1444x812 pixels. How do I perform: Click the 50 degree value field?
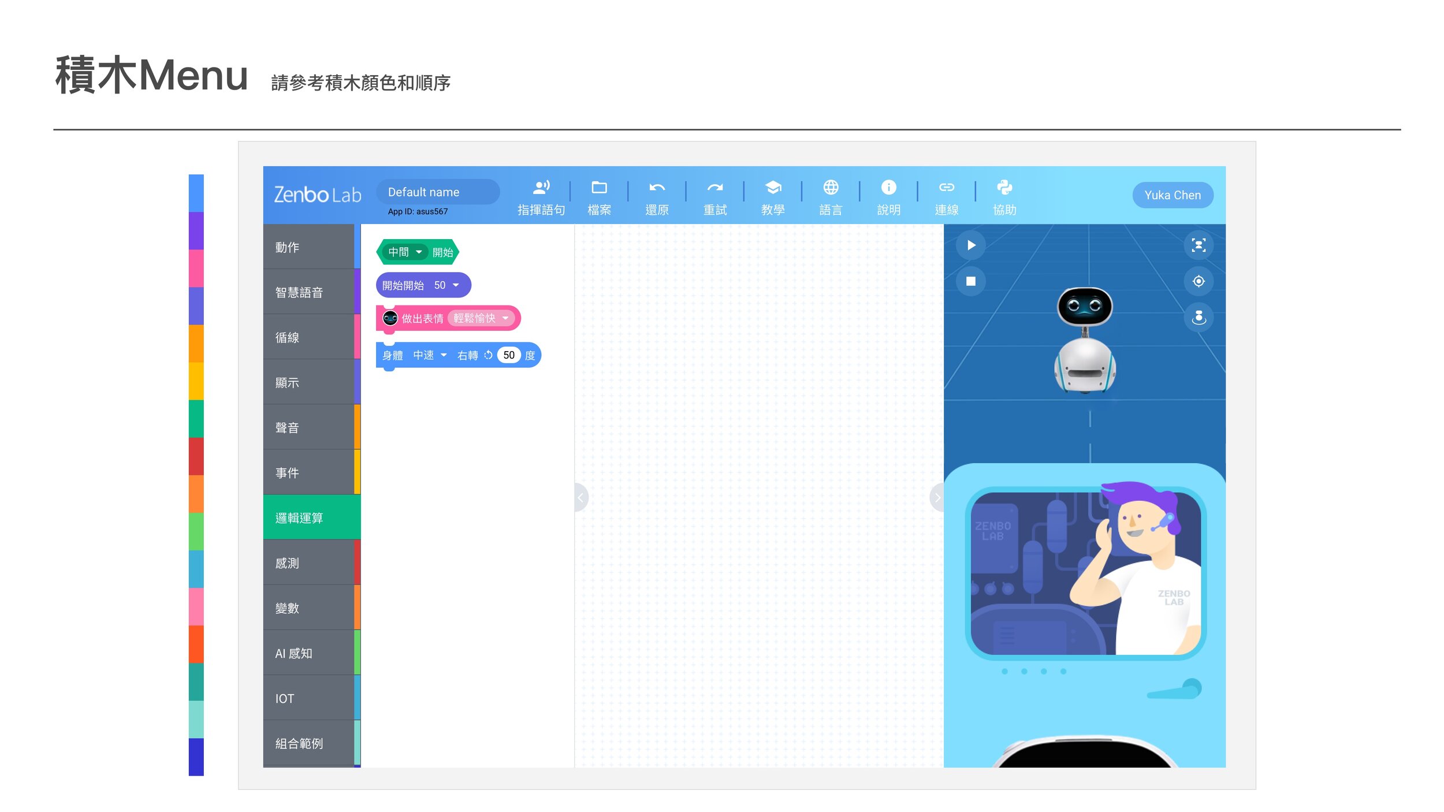509,355
